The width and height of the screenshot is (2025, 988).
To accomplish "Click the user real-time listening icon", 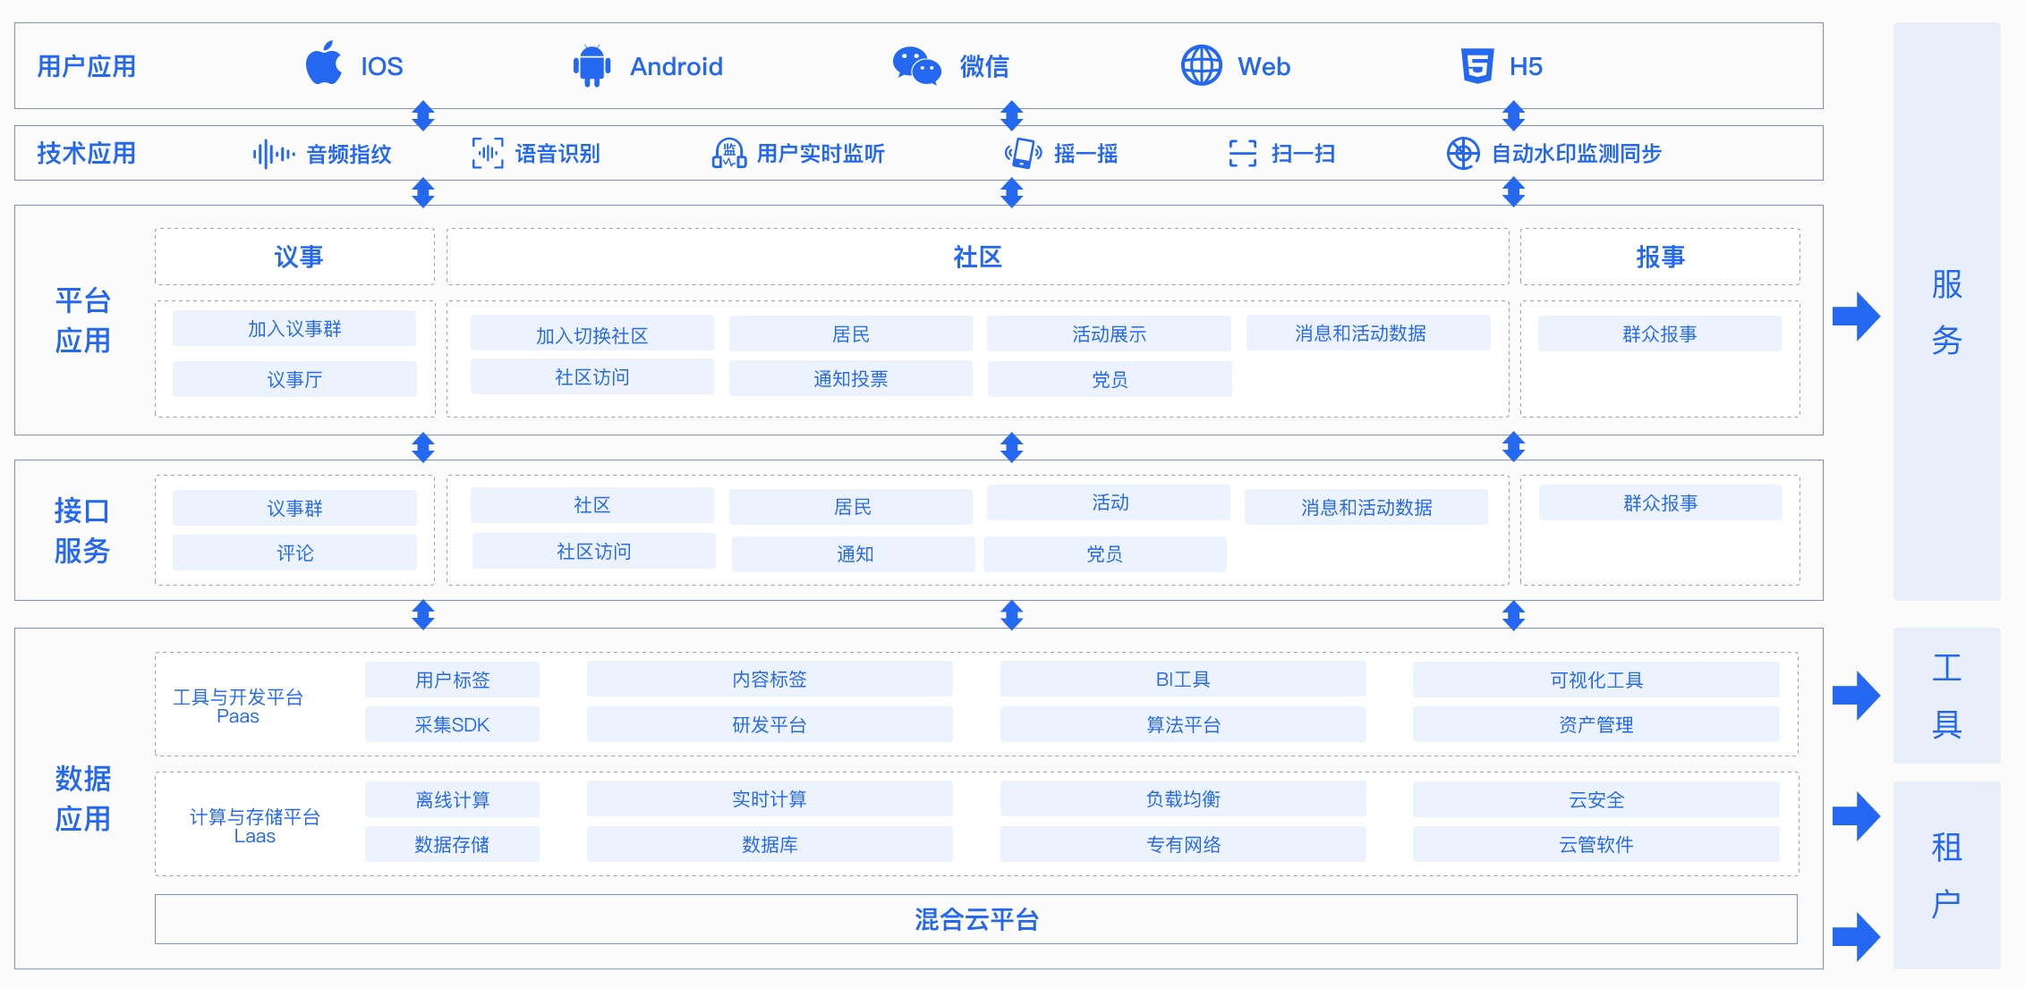I will [728, 154].
